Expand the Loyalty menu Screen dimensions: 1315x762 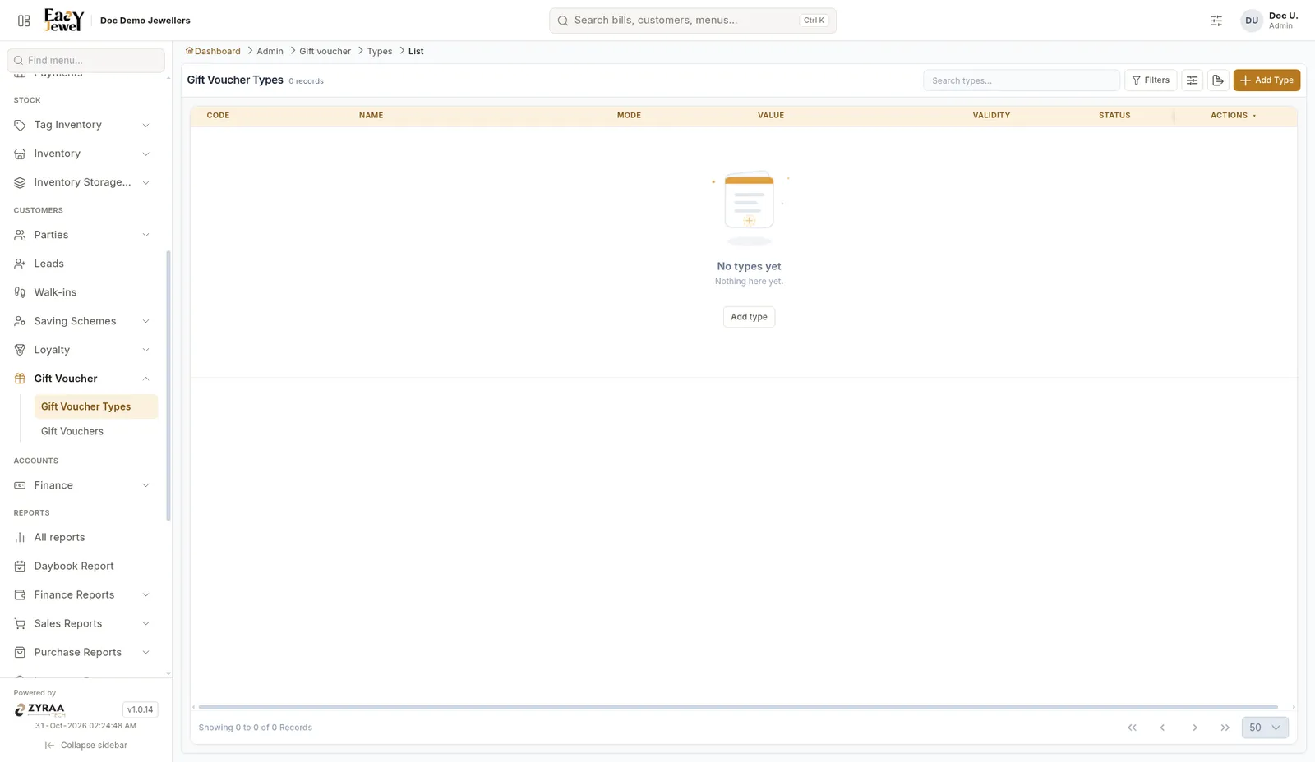[x=82, y=350]
